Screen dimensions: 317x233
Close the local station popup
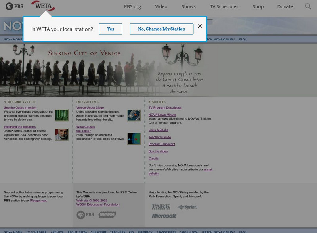click(x=200, y=26)
